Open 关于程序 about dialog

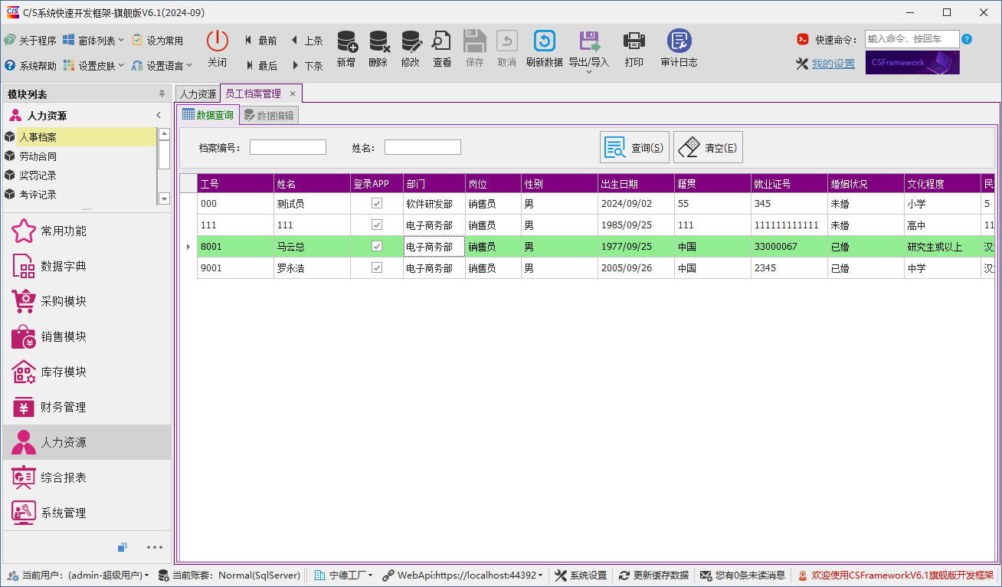31,41
